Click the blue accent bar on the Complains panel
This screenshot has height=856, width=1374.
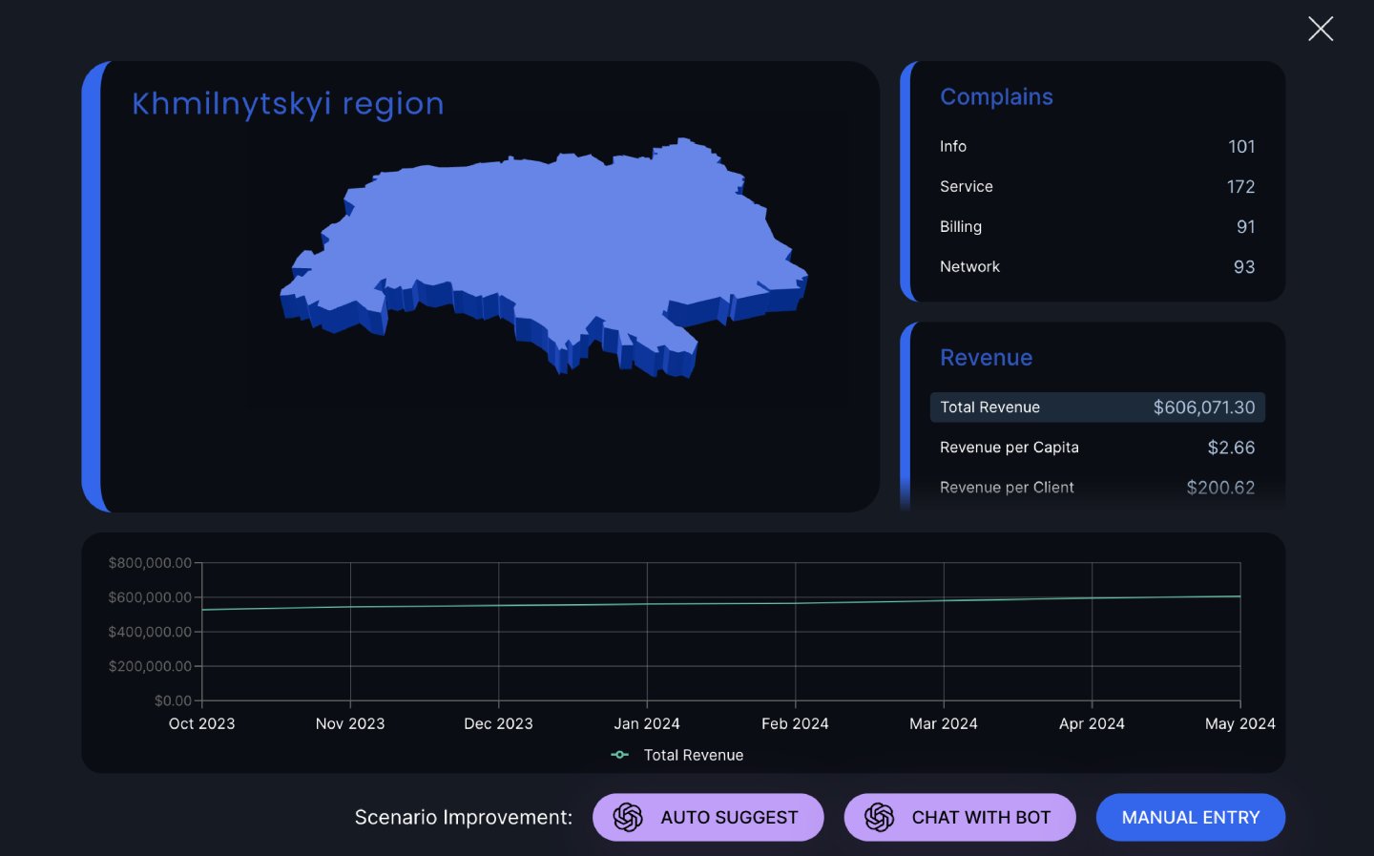(x=906, y=181)
